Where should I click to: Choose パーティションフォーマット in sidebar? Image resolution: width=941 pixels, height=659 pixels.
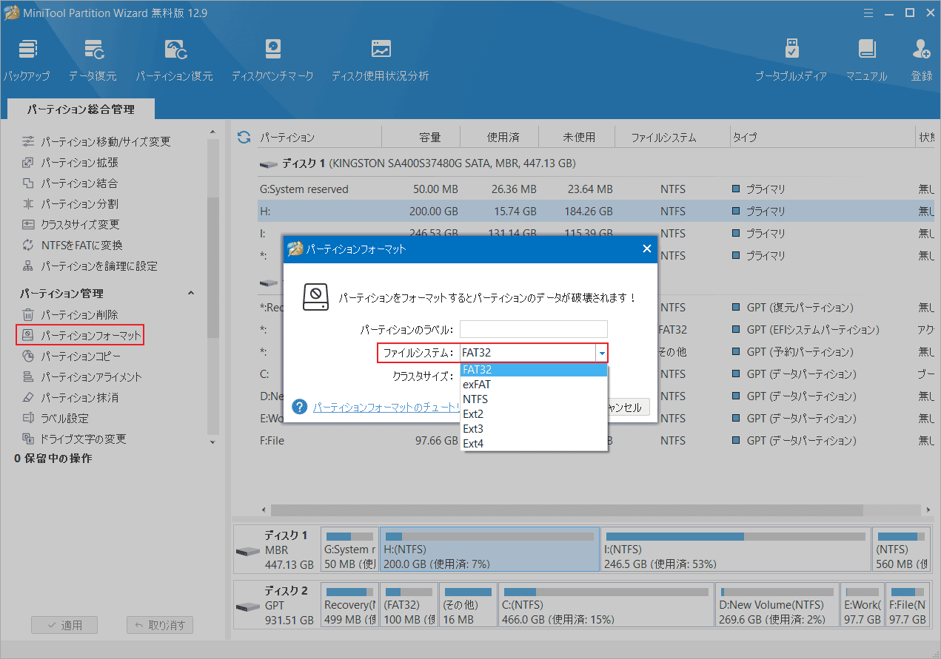coord(80,335)
